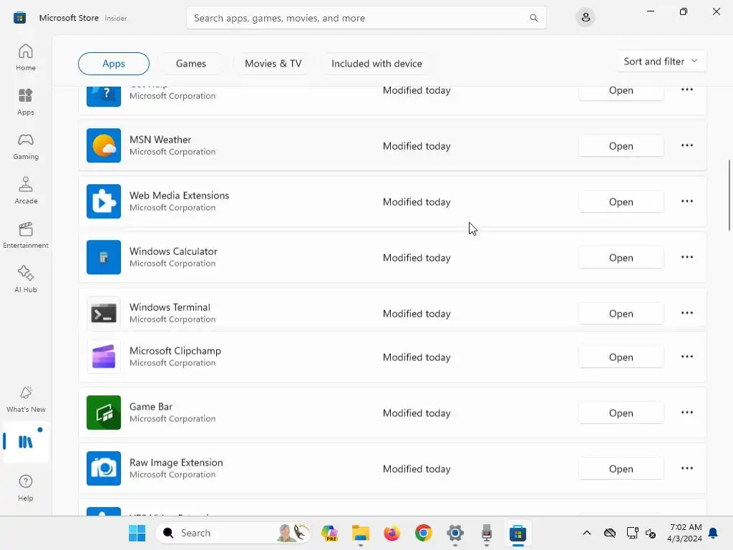This screenshot has height=550, width=733.
Task: Open more options for Web Media Extensions
Action: coord(686,201)
